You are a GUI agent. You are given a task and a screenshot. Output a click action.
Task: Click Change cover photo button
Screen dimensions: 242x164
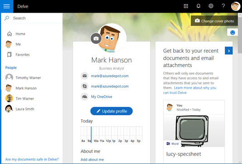[x=214, y=21]
